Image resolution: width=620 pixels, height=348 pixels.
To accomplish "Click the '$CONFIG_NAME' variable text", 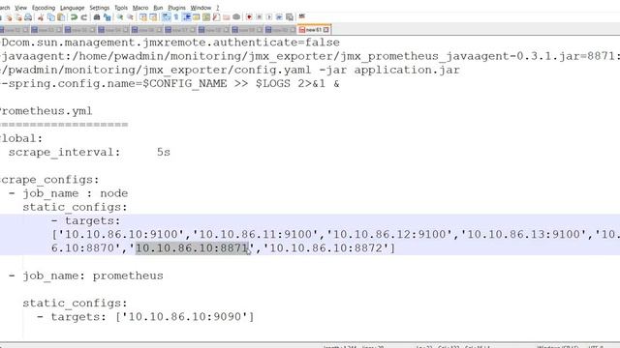I will [185, 84].
